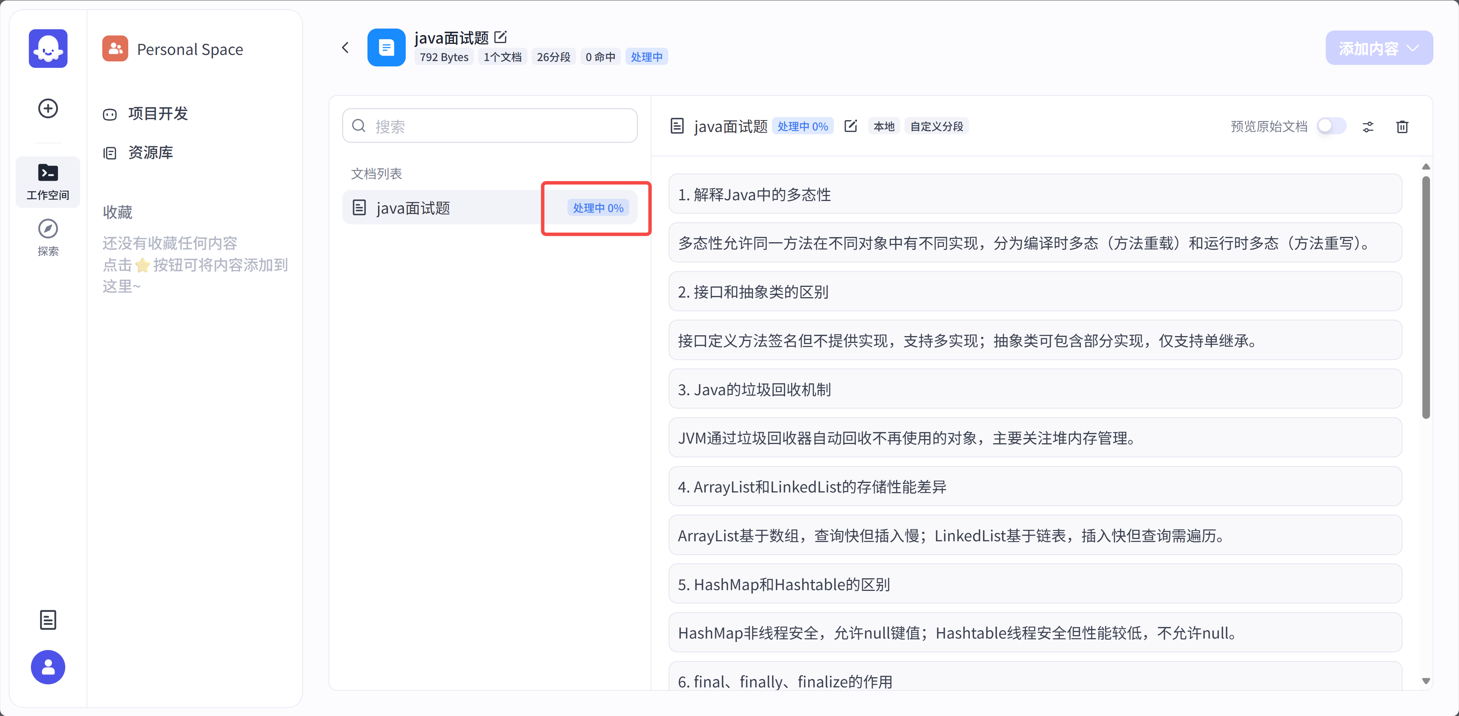Click the document log icon in bottom sidebar
Viewport: 1459px width, 716px height.
coord(48,620)
